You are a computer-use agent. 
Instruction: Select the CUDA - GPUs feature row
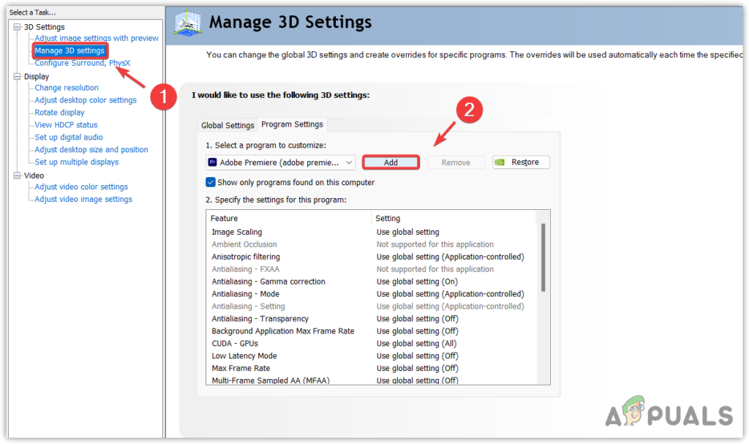point(371,344)
